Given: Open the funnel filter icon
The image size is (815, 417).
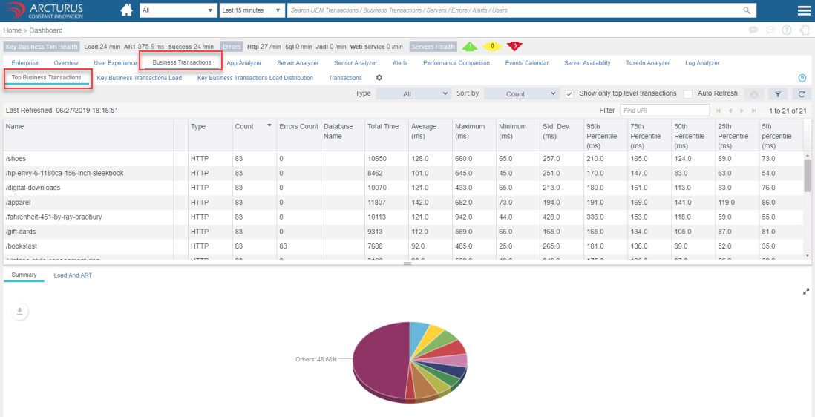Looking at the screenshot, I should tap(777, 94).
